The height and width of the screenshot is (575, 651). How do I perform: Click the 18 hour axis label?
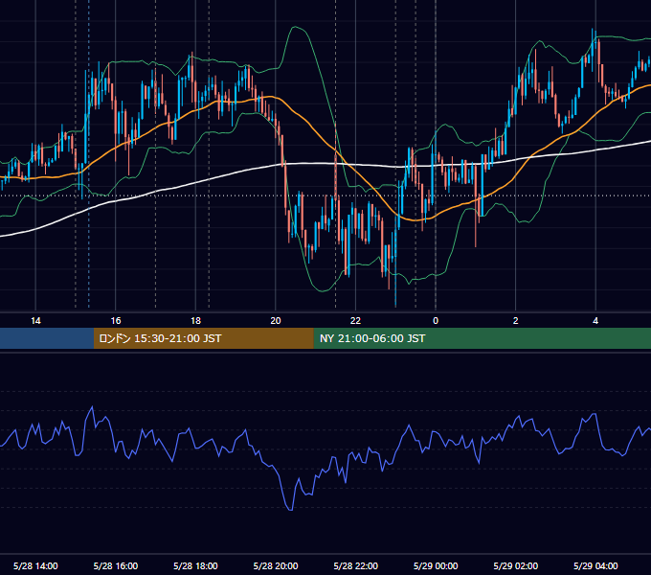(195, 321)
